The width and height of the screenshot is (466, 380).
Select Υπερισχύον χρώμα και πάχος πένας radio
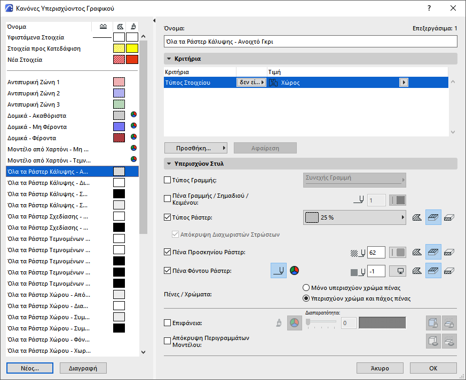coord(306,298)
